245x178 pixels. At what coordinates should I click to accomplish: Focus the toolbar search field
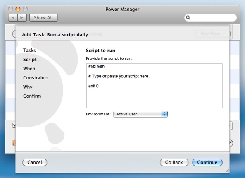[210, 18]
